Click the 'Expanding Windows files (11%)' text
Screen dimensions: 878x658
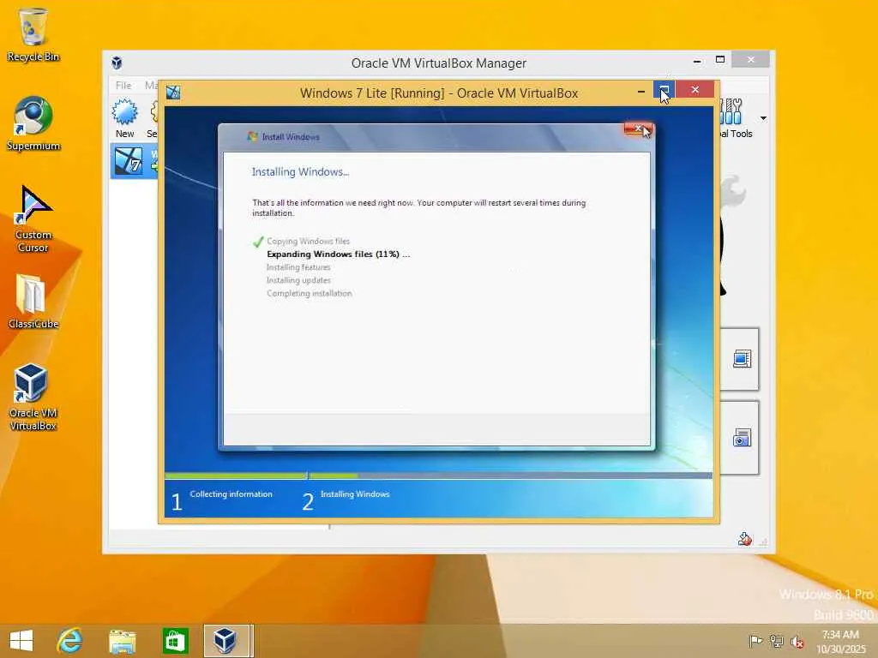coord(338,254)
